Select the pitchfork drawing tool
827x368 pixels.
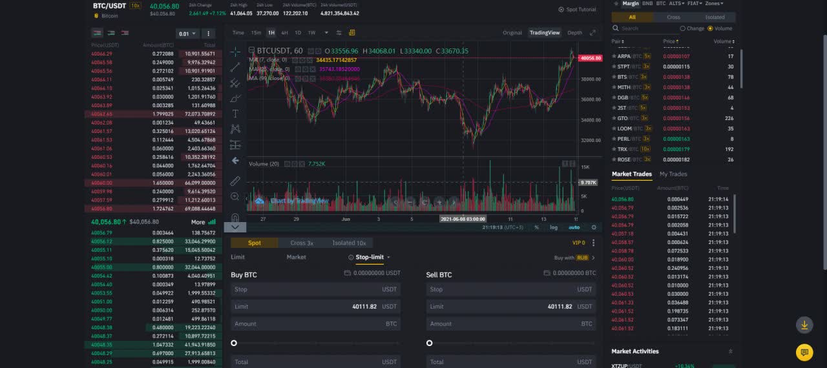[x=235, y=83]
